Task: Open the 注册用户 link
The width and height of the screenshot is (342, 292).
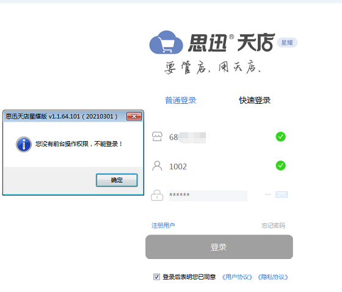Action: [x=163, y=225]
